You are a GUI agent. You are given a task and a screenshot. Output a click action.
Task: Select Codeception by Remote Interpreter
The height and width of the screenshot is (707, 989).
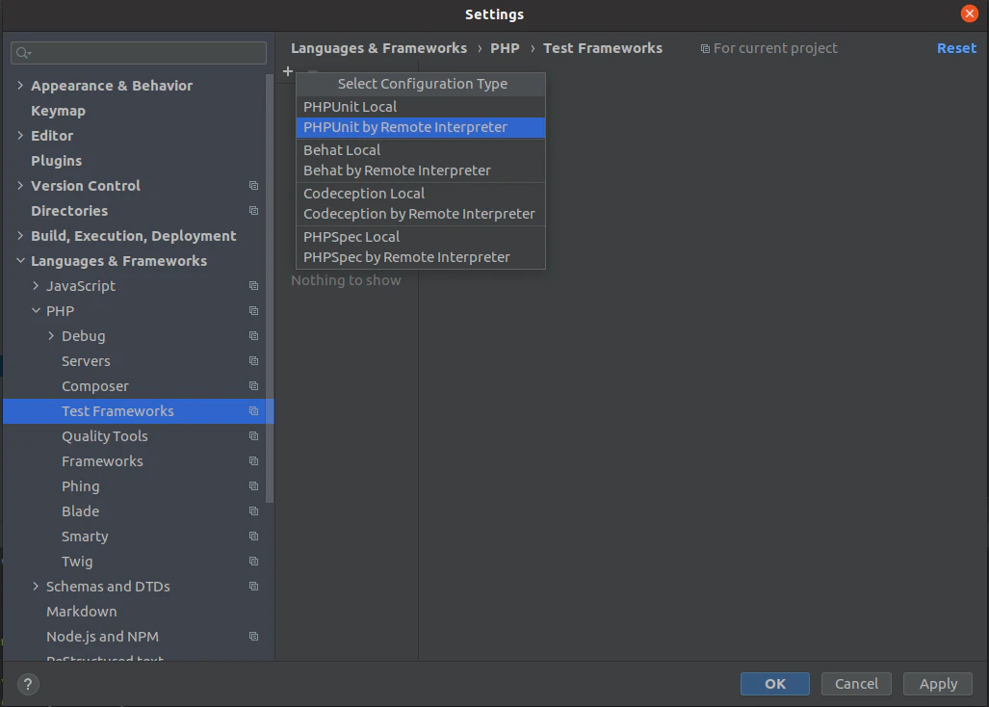point(421,214)
